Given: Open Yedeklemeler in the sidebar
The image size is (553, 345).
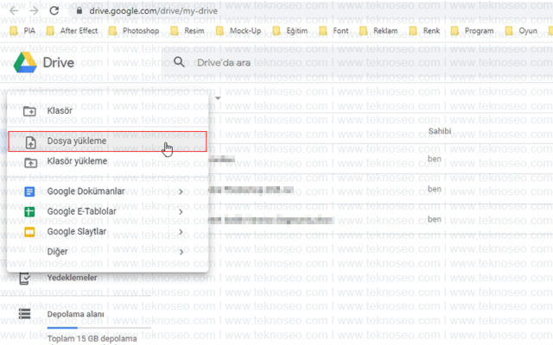Looking at the screenshot, I should [72, 278].
